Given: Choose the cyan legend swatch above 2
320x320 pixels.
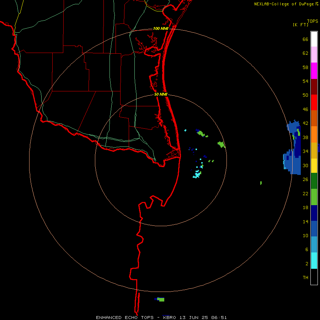Looking at the screenshot, I should pos(314,261).
